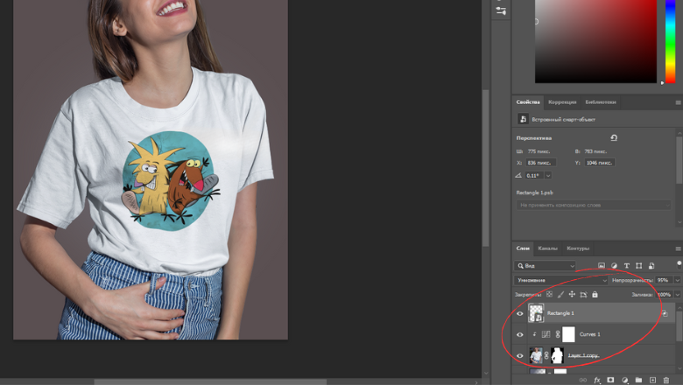
Task: Open the layer blend mode dropdown
Action: [x=560, y=280]
